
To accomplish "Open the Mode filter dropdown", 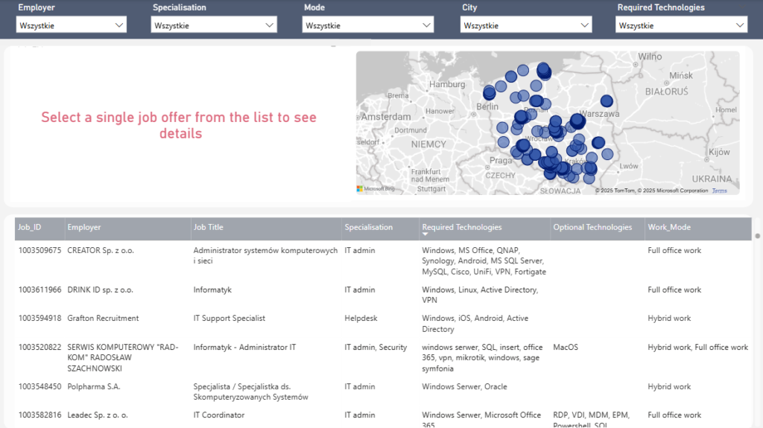I will point(367,25).
